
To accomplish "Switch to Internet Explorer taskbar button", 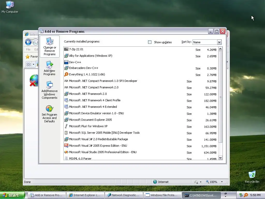I will (x=85, y=195).
